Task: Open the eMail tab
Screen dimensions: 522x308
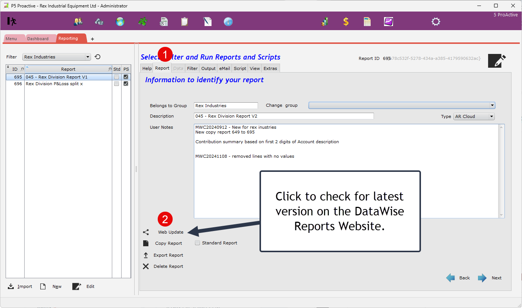Action: 224,68
